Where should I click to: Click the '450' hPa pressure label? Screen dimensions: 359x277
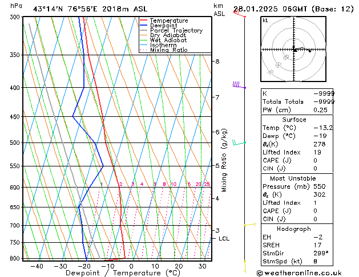16,117
